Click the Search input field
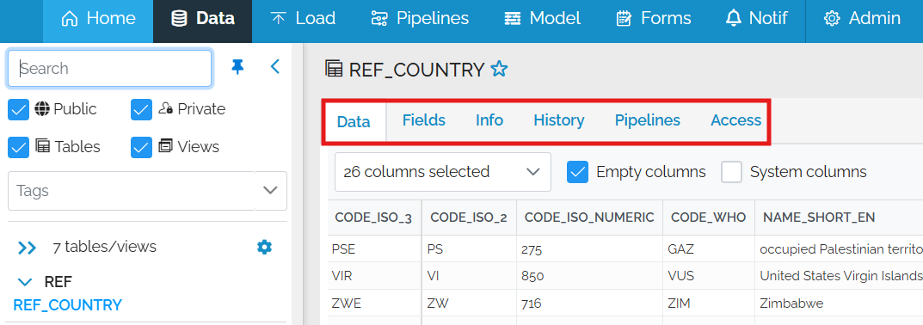This screenshot has width=923, height=325. (x=109, y=68)
